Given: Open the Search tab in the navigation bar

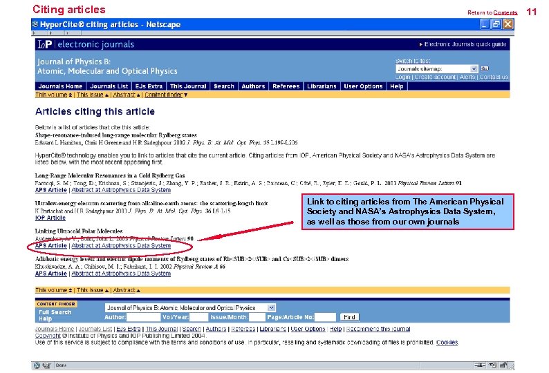Looking at the screenshot, I should [x=224, y=86].
